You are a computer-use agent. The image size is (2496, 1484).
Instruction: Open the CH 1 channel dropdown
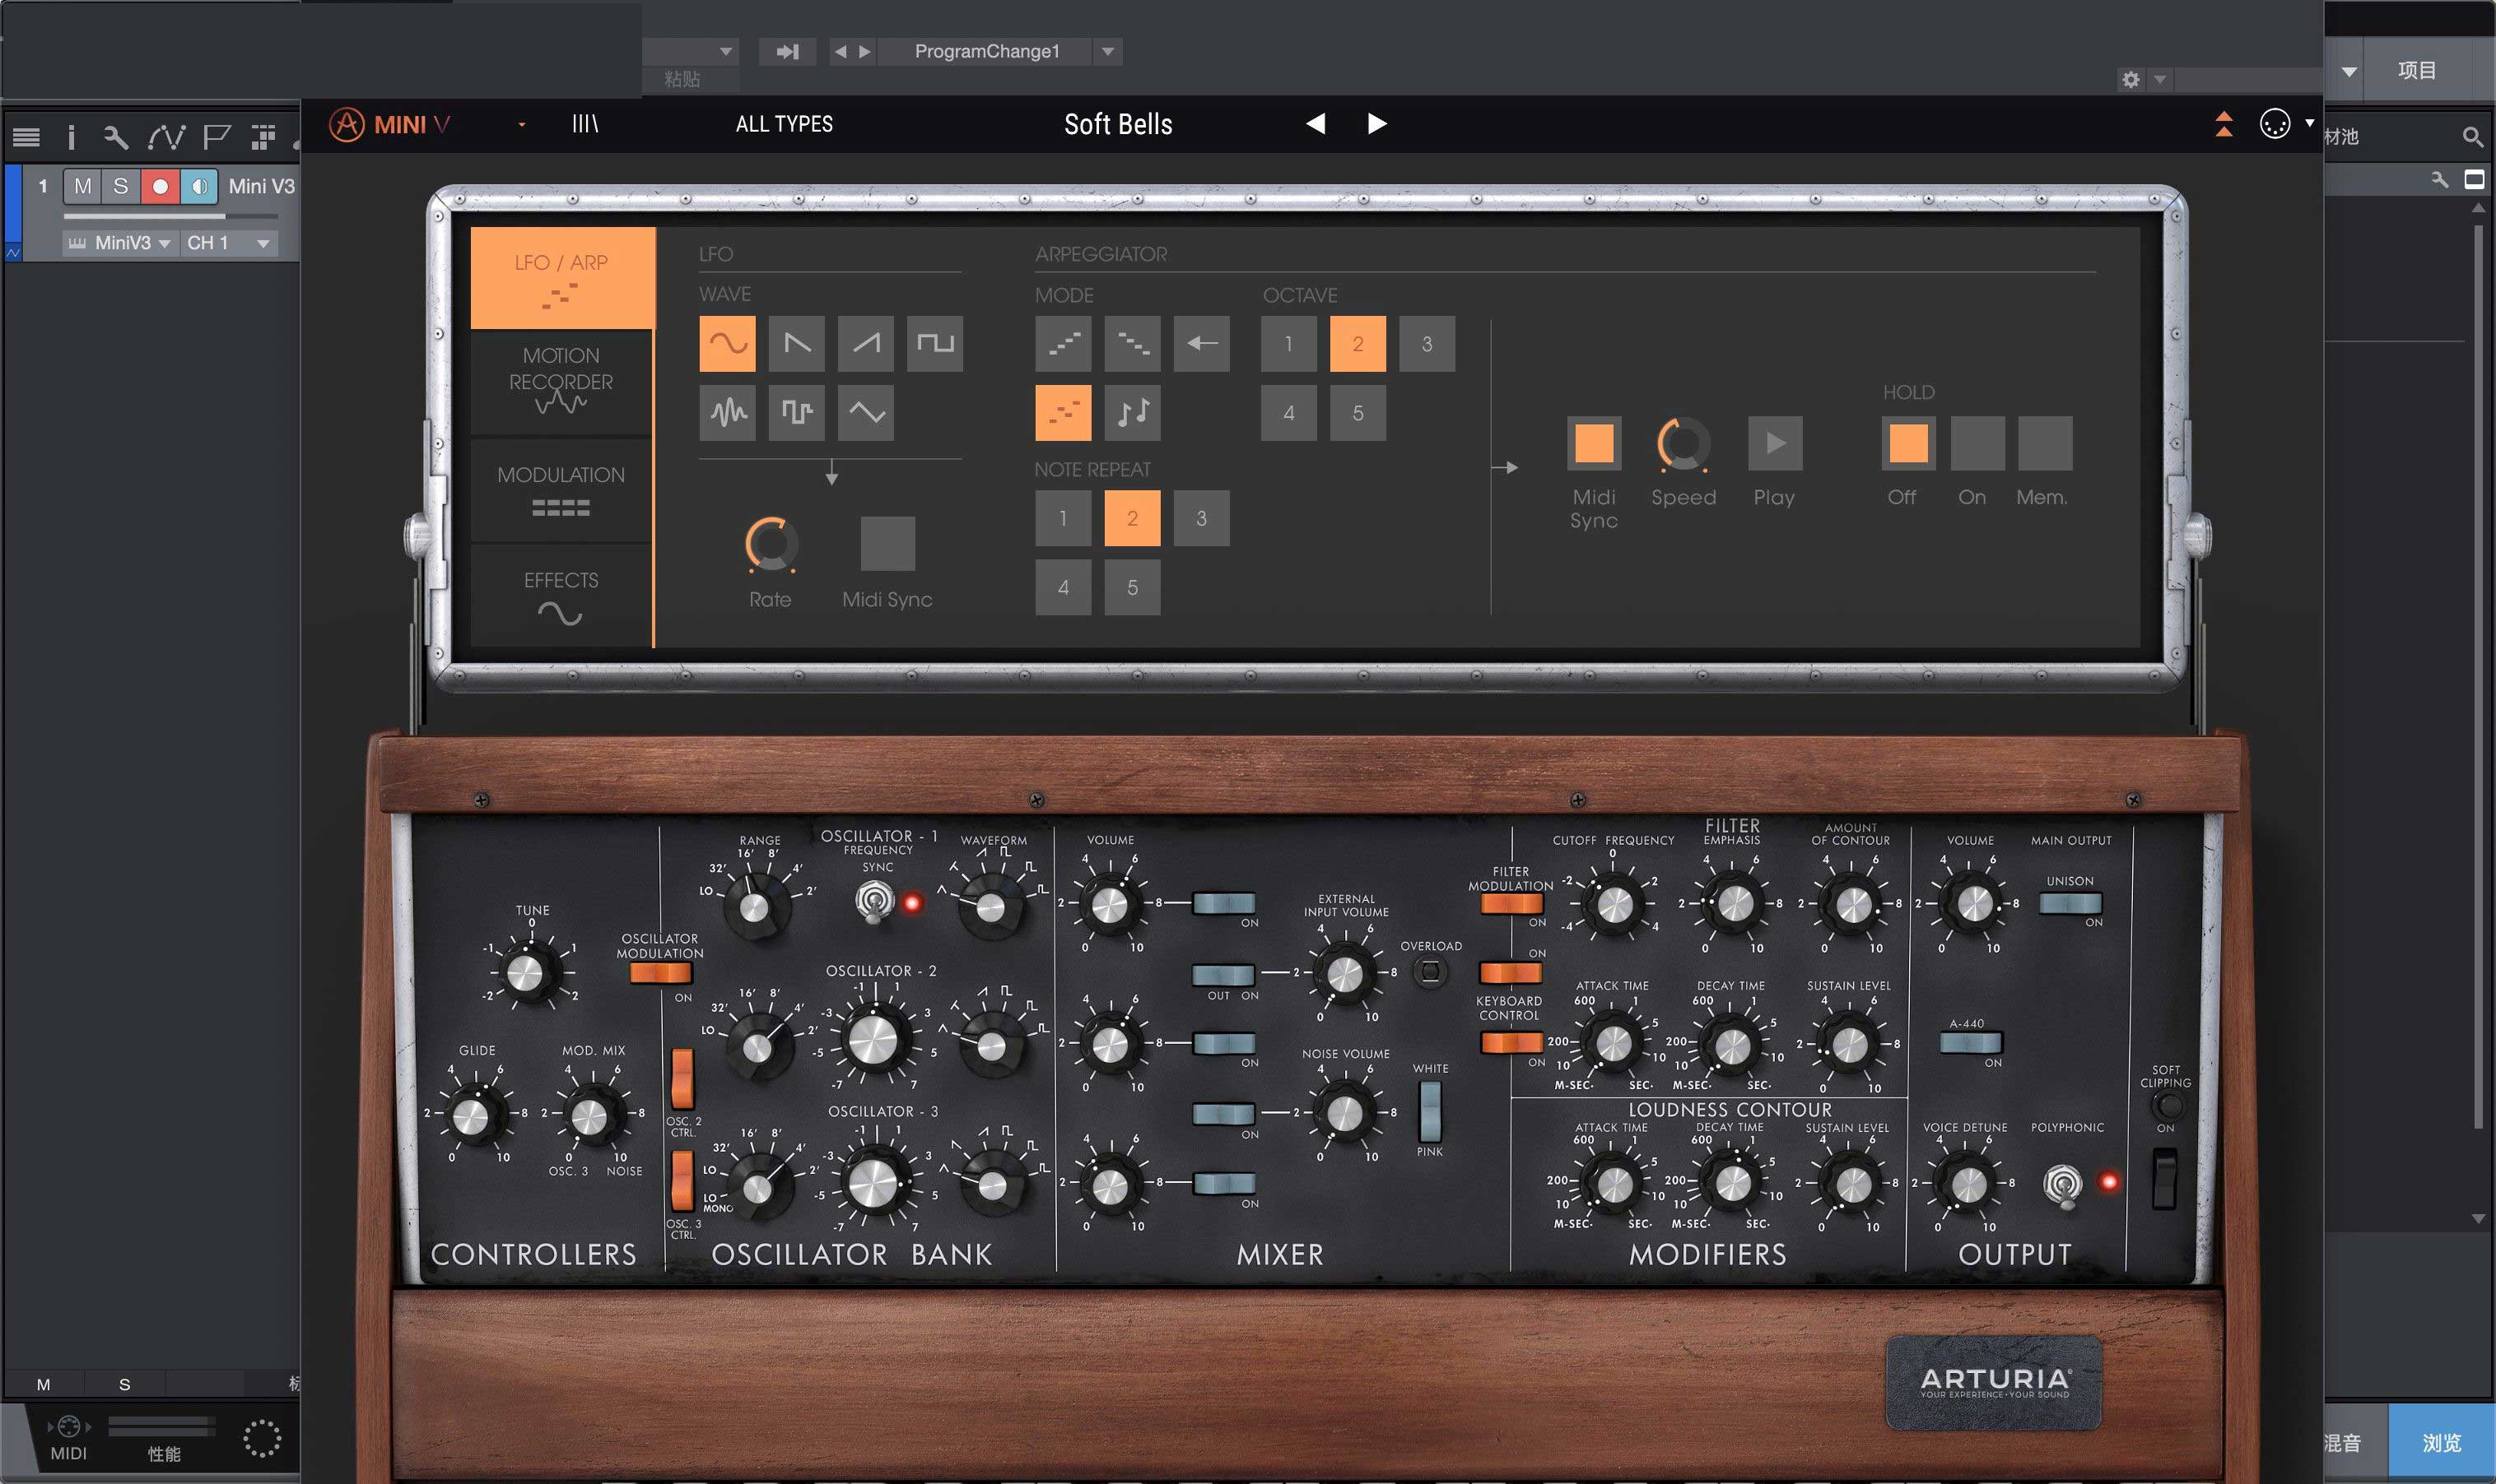pyautogui.click(x=228, y=243)
